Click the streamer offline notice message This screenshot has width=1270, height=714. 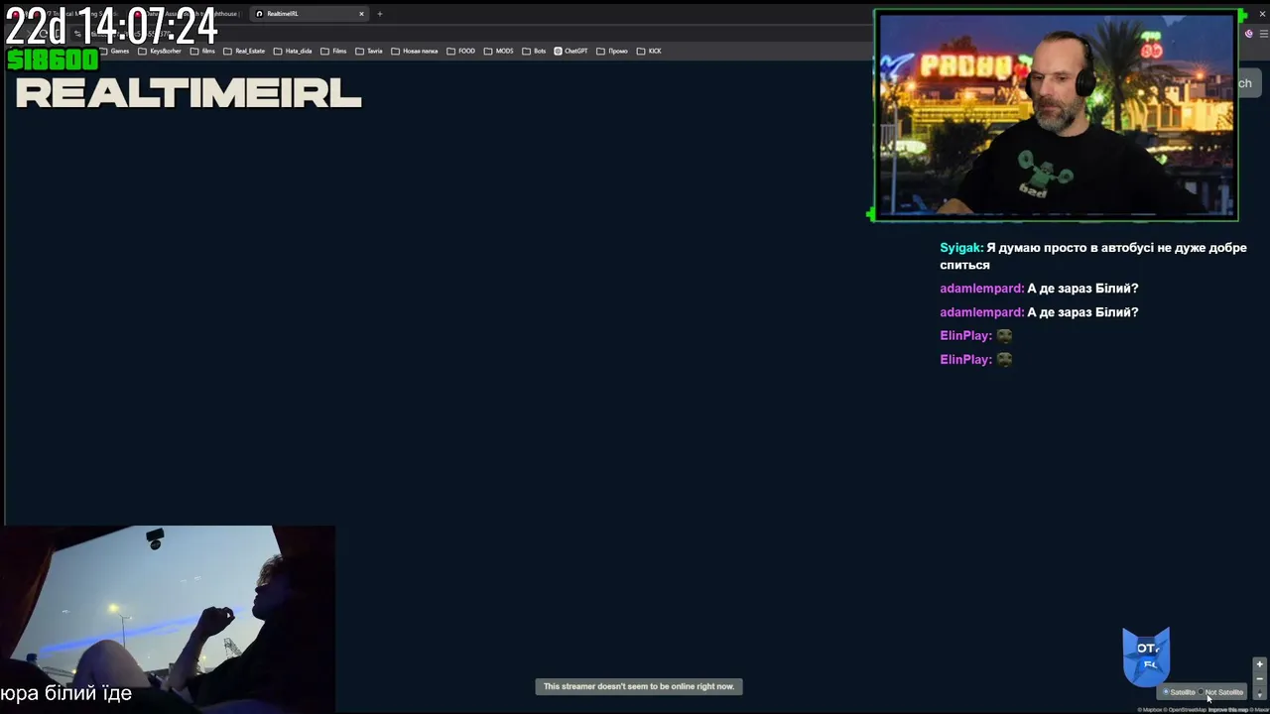pyautogui.click(x=639, y=686)
